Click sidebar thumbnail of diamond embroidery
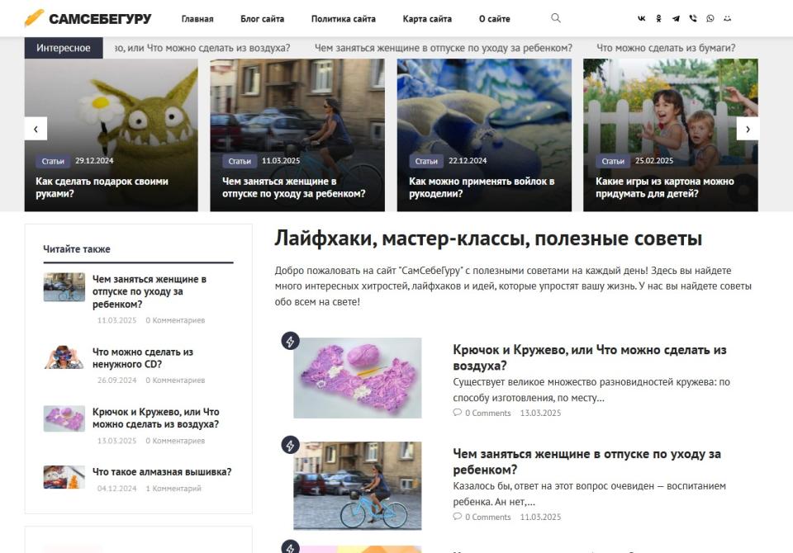This screenshot has height=553, width=793. pyautogui.click(x=64, y=477)
